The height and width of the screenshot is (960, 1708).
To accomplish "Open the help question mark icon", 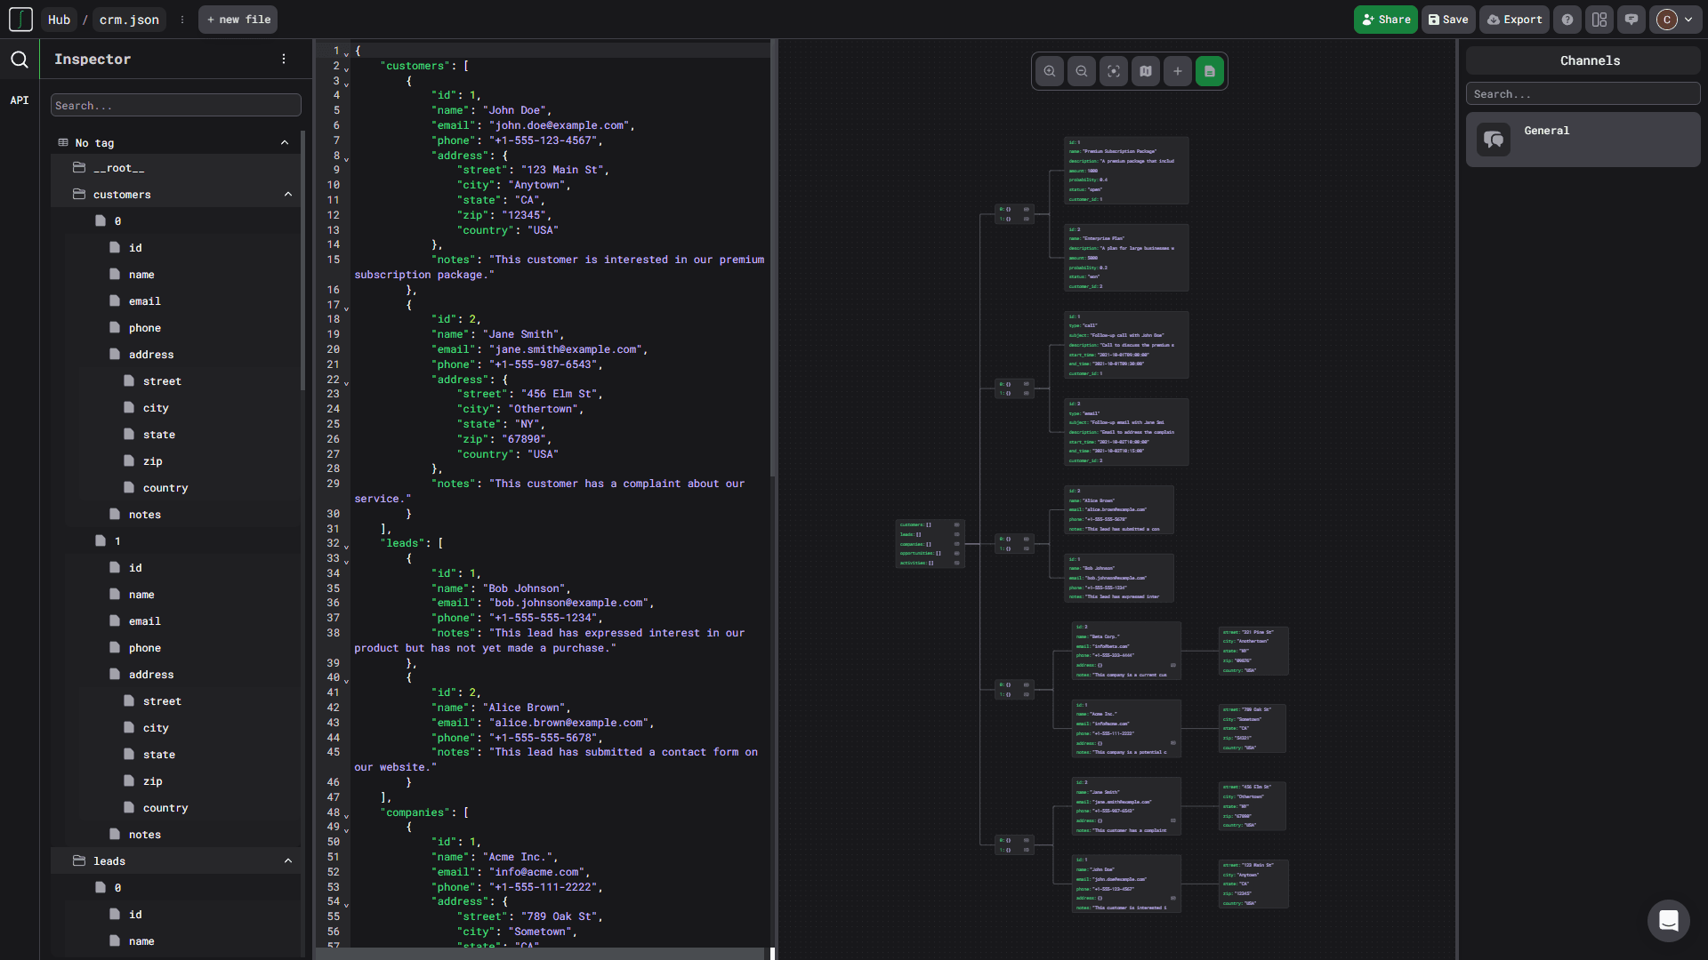I will tap(1567, 20).
